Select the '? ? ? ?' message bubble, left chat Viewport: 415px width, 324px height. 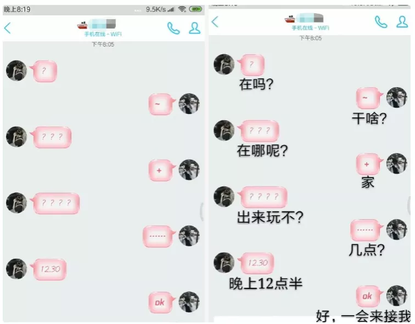pyautogui.click(x=56, y=203)
